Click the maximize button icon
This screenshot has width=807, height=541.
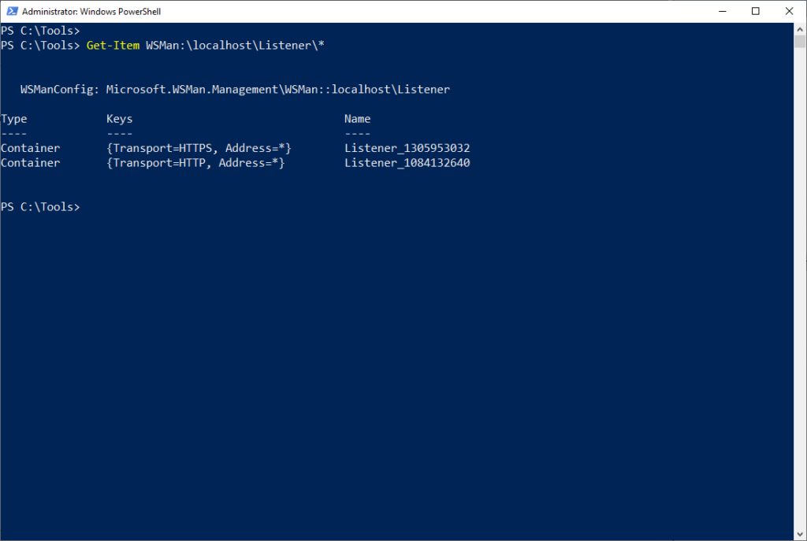click(754, 11)
